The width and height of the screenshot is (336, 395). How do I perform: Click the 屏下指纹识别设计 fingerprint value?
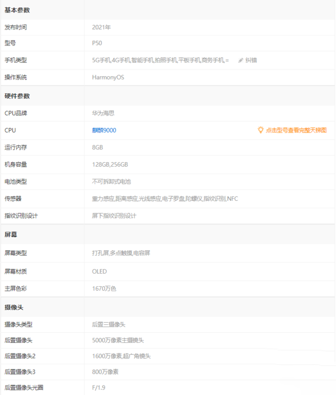(x=114, y=215)
